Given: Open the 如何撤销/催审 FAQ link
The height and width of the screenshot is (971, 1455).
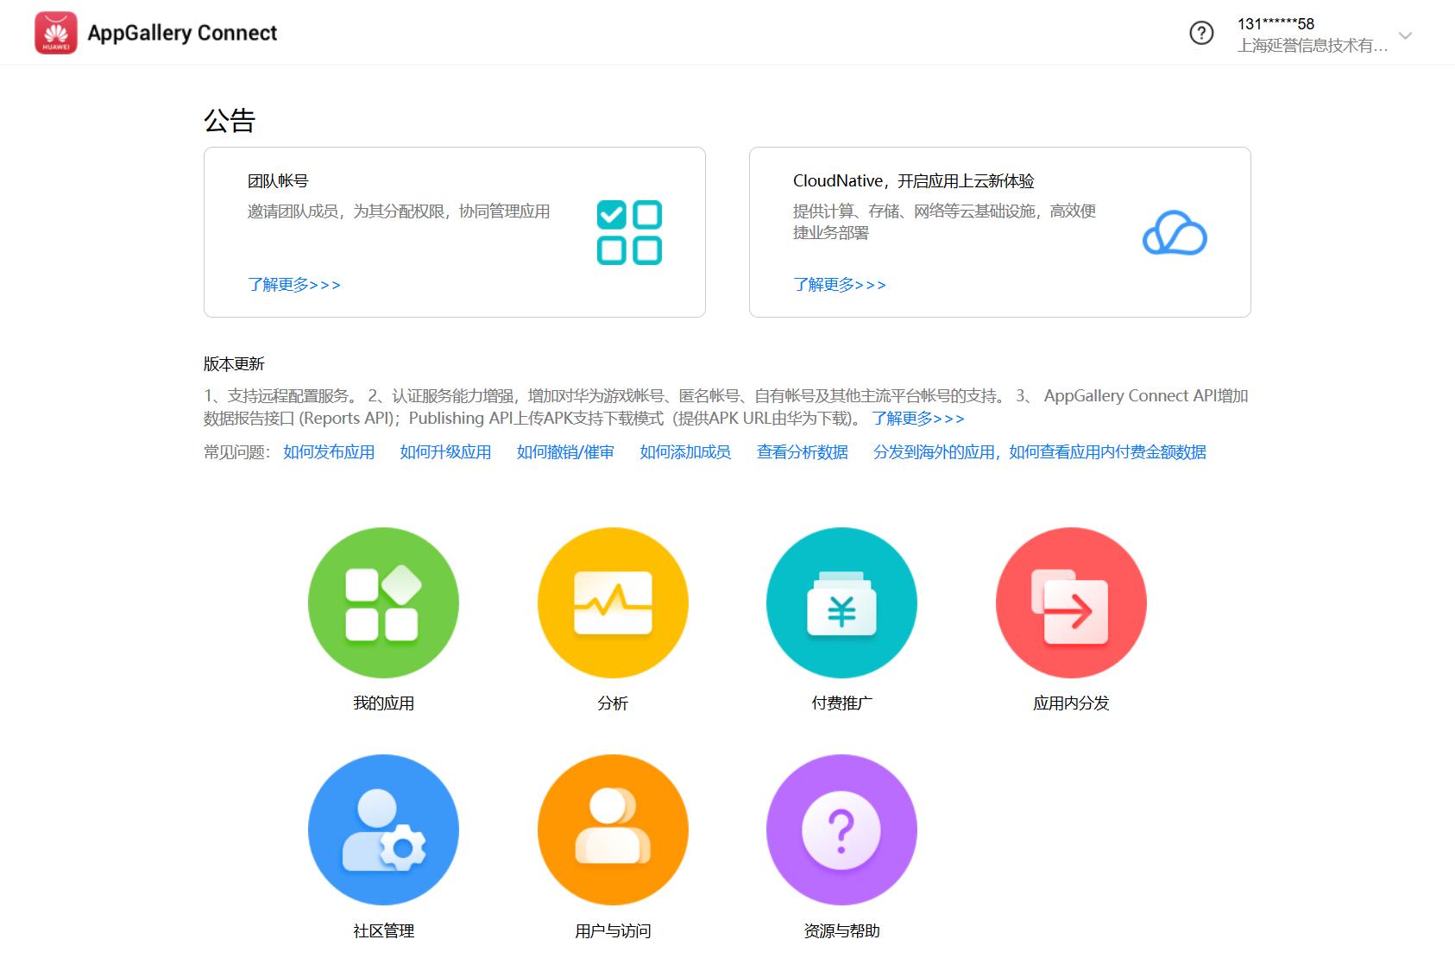Looking at the screenshot, I should click(565, 452).
